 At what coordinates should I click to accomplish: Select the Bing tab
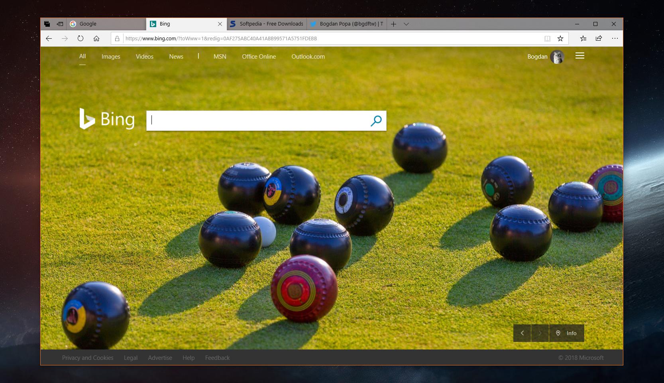coord(187,24)
